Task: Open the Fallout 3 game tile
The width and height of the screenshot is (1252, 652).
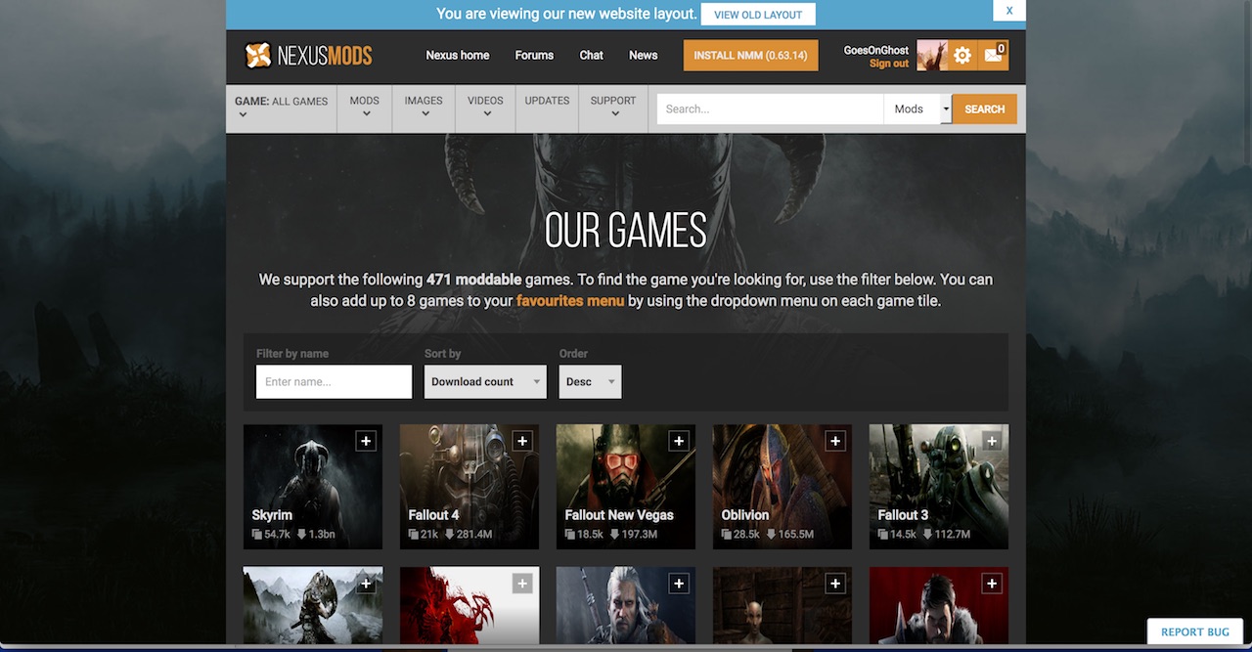Action: pyautogui.click(x=939, y=487)
